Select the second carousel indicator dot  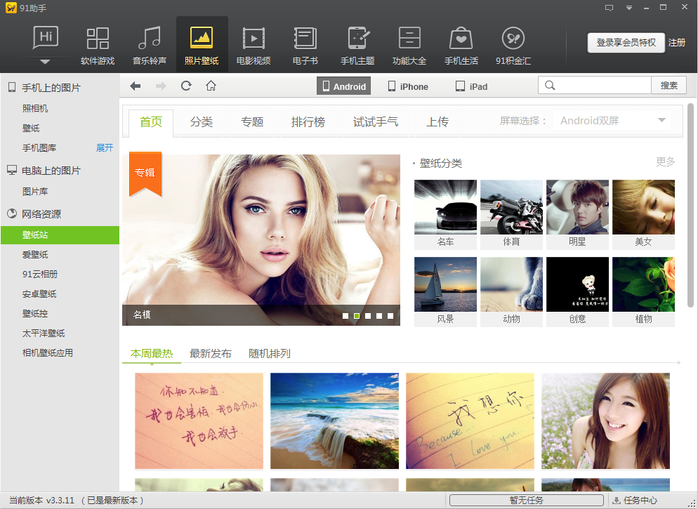pos(357,316)
